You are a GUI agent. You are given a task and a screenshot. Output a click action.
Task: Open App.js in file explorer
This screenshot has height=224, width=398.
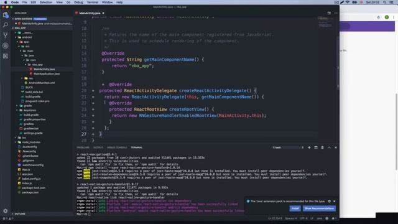click(x=26, y=170)
